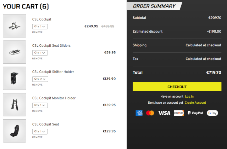Click the Mastercard payment icon

click(x=150, y=113)
